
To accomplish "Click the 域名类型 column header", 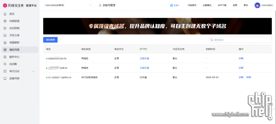I will coord(86,49).
